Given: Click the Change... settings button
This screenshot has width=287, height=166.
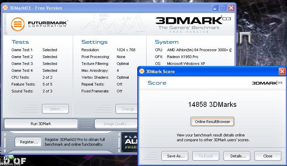Looking at the screenshot, I should point(127,109).
